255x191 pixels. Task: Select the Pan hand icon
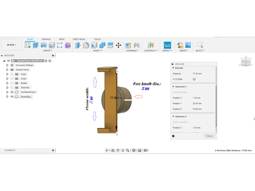tap(118, 151)
